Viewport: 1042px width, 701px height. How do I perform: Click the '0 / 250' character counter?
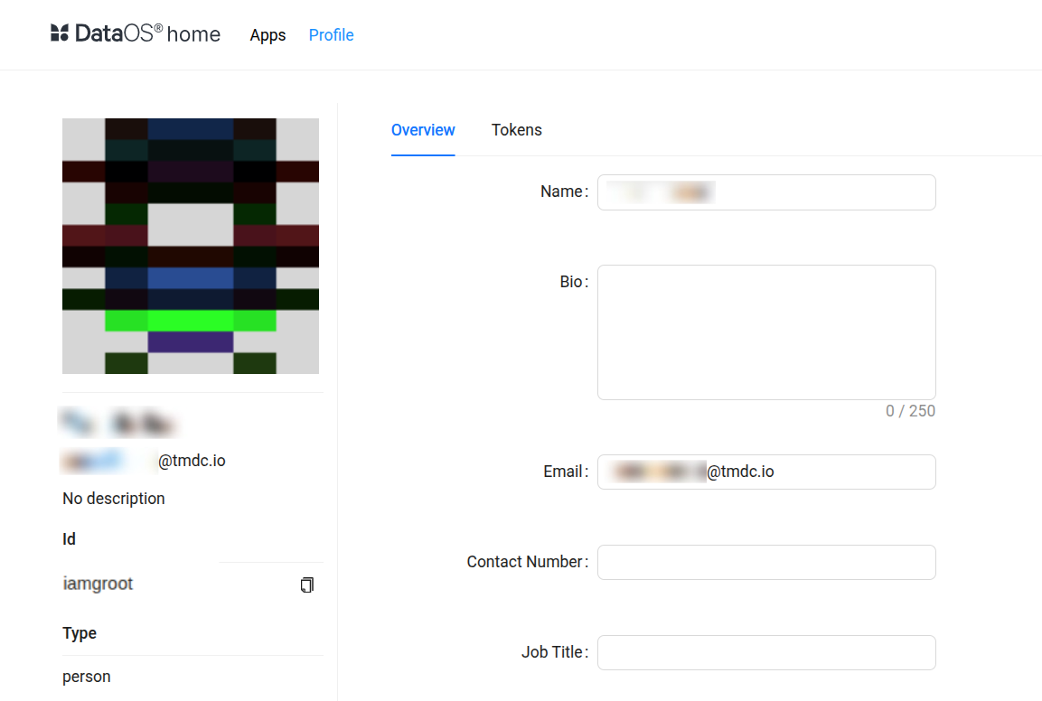coord(910,411)
